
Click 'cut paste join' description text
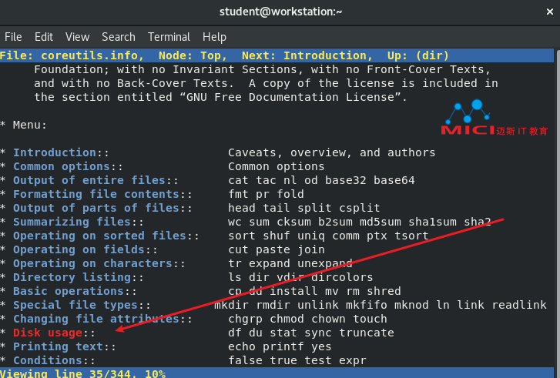(277, 250)
